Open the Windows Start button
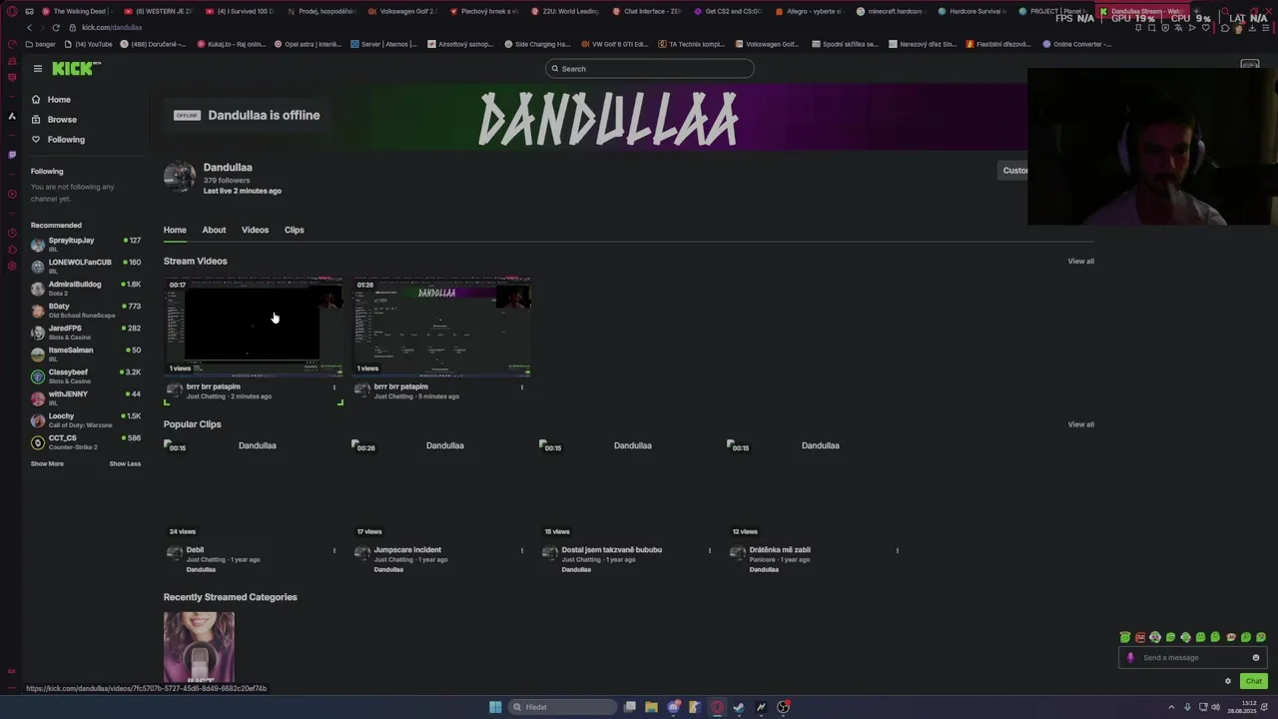 point(495,707)
